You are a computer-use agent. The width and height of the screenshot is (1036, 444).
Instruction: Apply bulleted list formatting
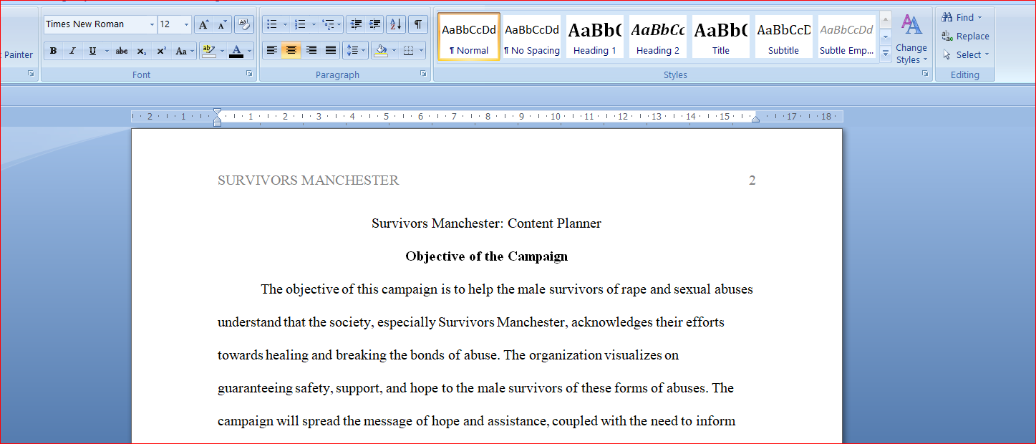(x=271, y=24)
